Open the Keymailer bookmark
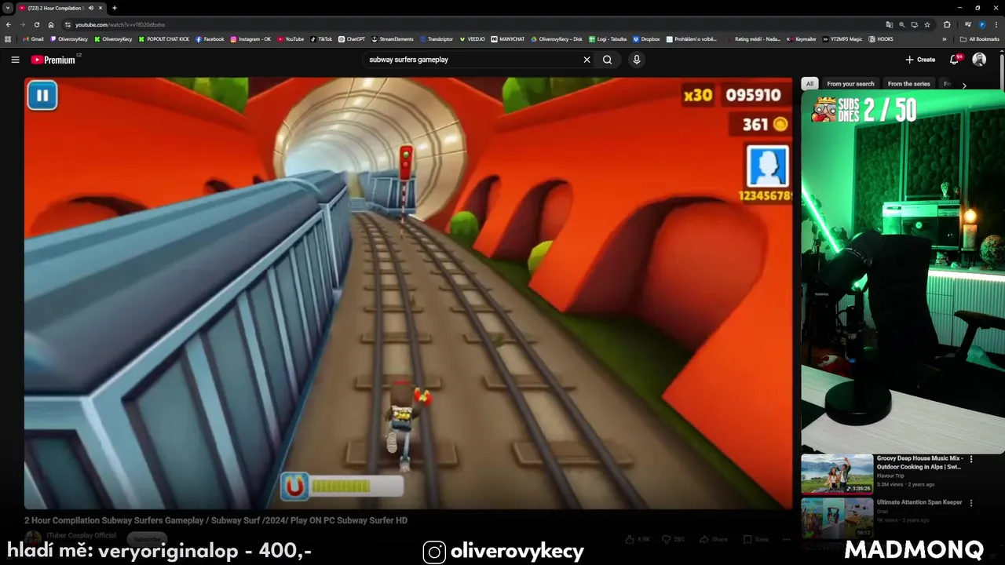 802,39
